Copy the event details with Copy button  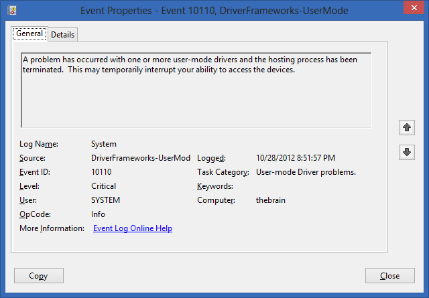(39, 276)
